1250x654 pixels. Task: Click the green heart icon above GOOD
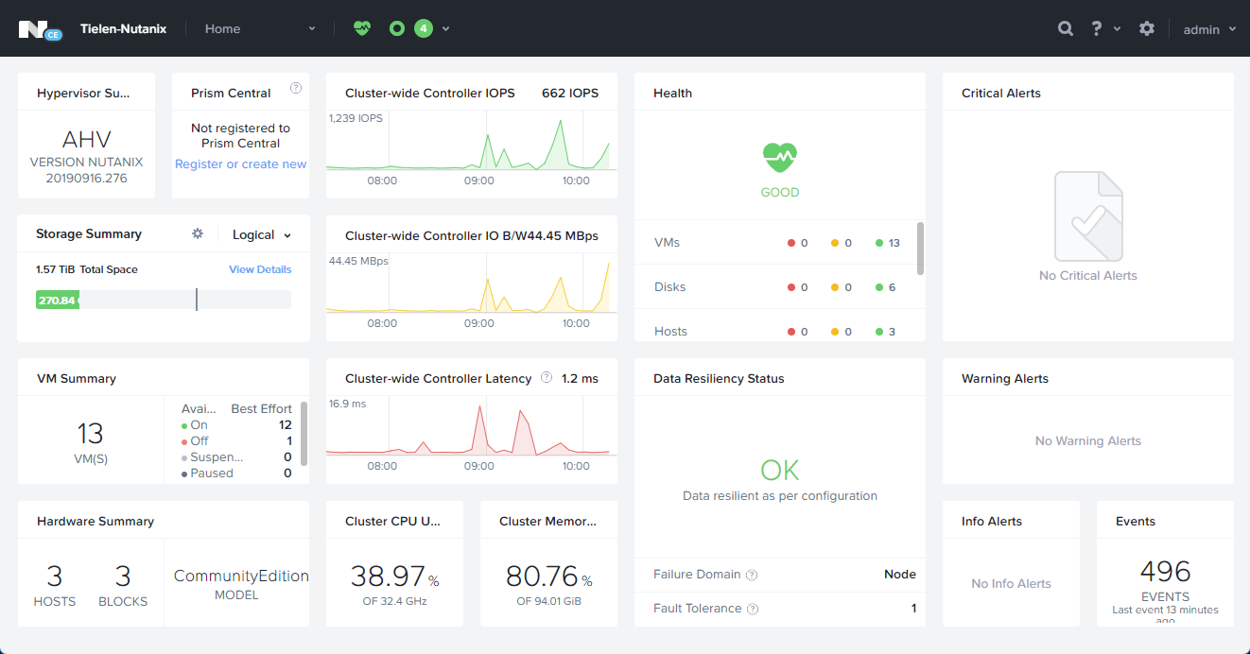click(780, 157)
